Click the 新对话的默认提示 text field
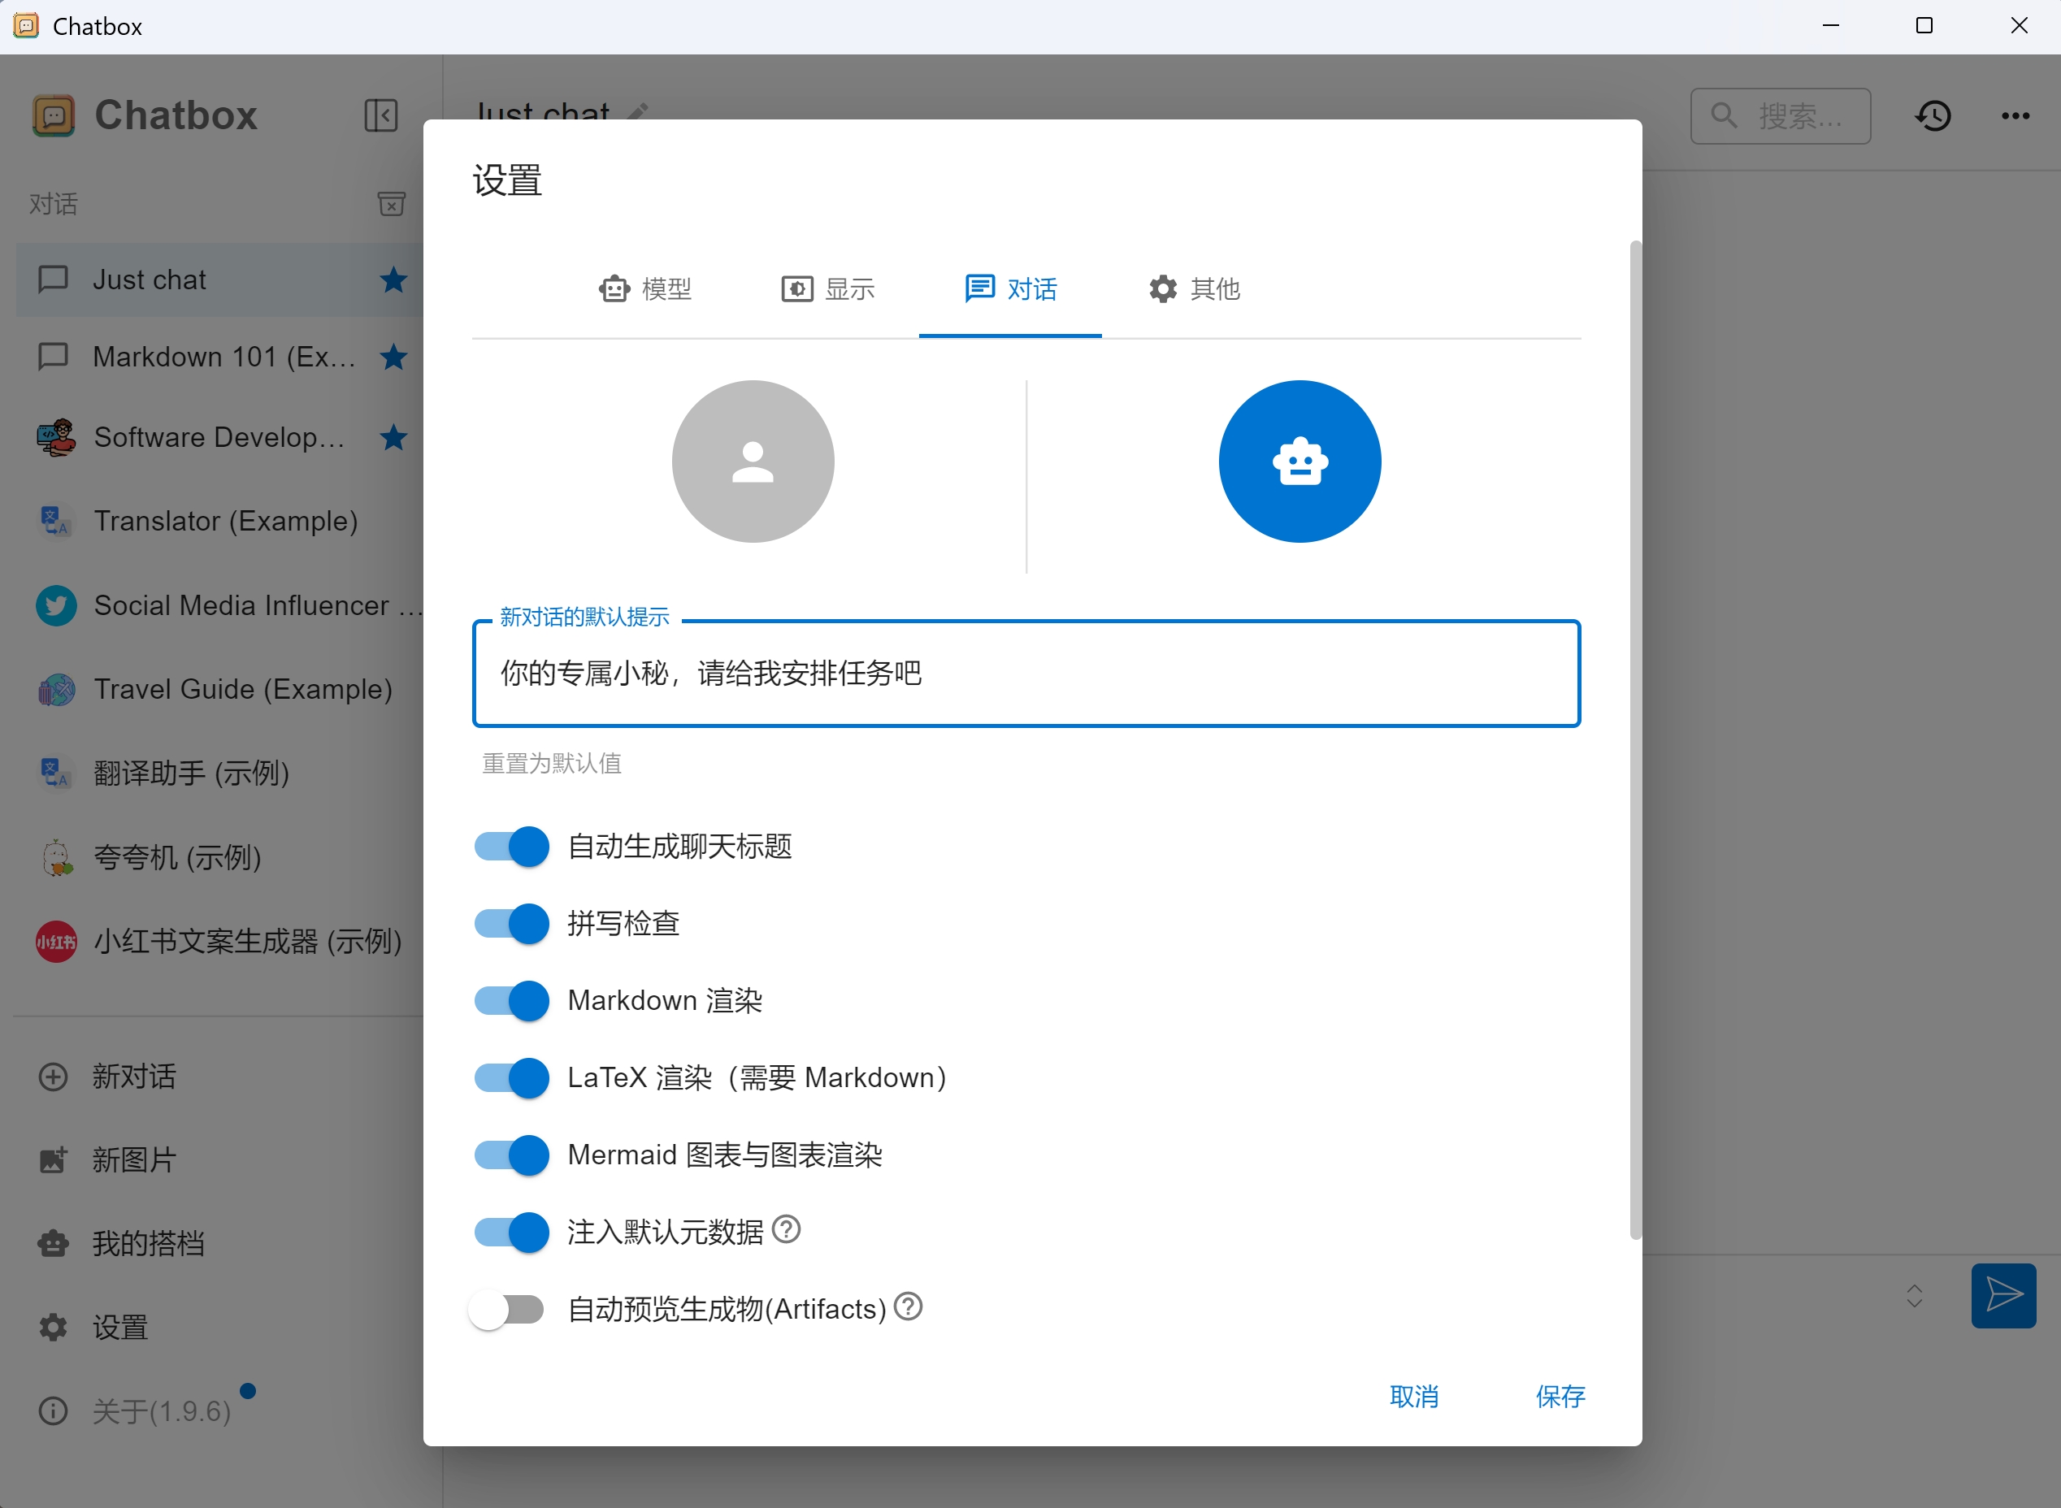The height and width of the screenshot is (1508, 2061). click(1026, 674)
